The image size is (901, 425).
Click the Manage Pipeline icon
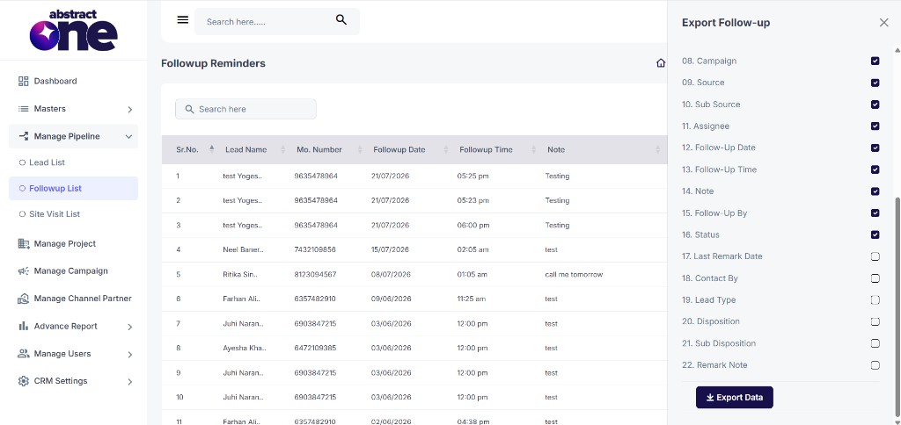pos(24,136)
